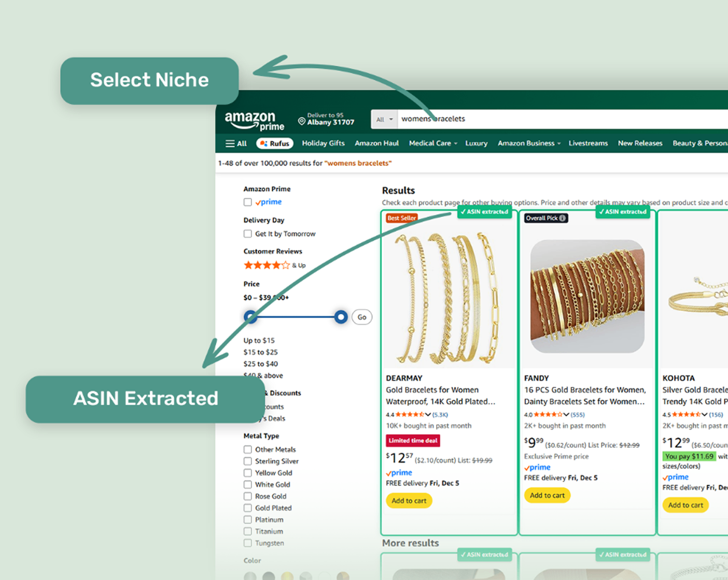728x580 pixels.
Task: Click ASIN extracted badge on FANDY product
Action: point(622,212)
